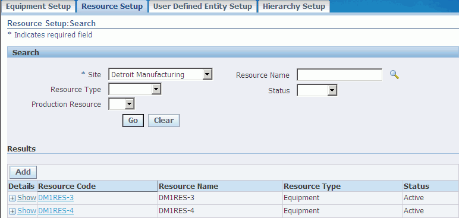Expand details plus icon for DM1RES-4
Viewport: 459px width, 218px height.
(x=12, y=211)
